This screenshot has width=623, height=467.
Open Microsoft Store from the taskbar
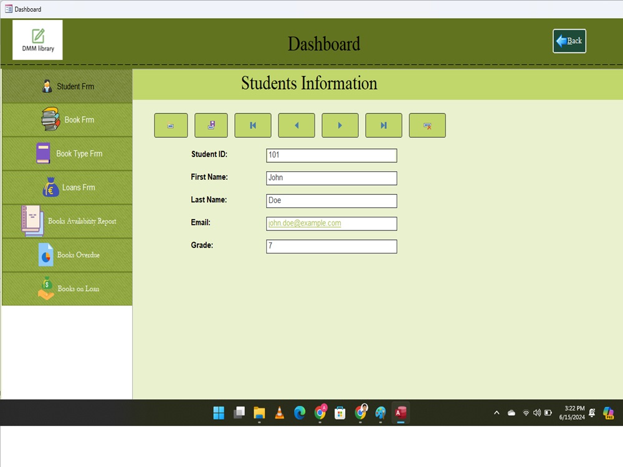(x=340, y=413)
